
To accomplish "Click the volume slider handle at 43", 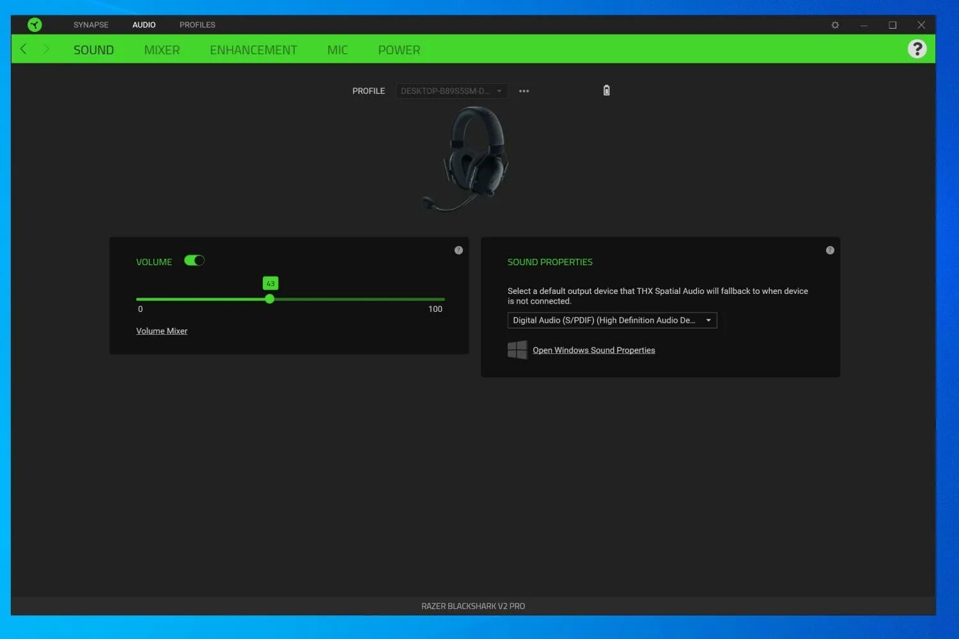I will pos(270,299).
